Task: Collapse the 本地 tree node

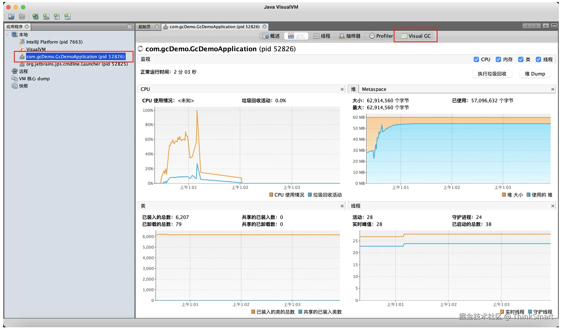Action: pyautogui.click(x=7, y=34)
